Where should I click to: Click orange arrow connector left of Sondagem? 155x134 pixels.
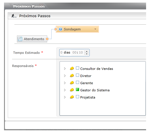tap(56, 29)
